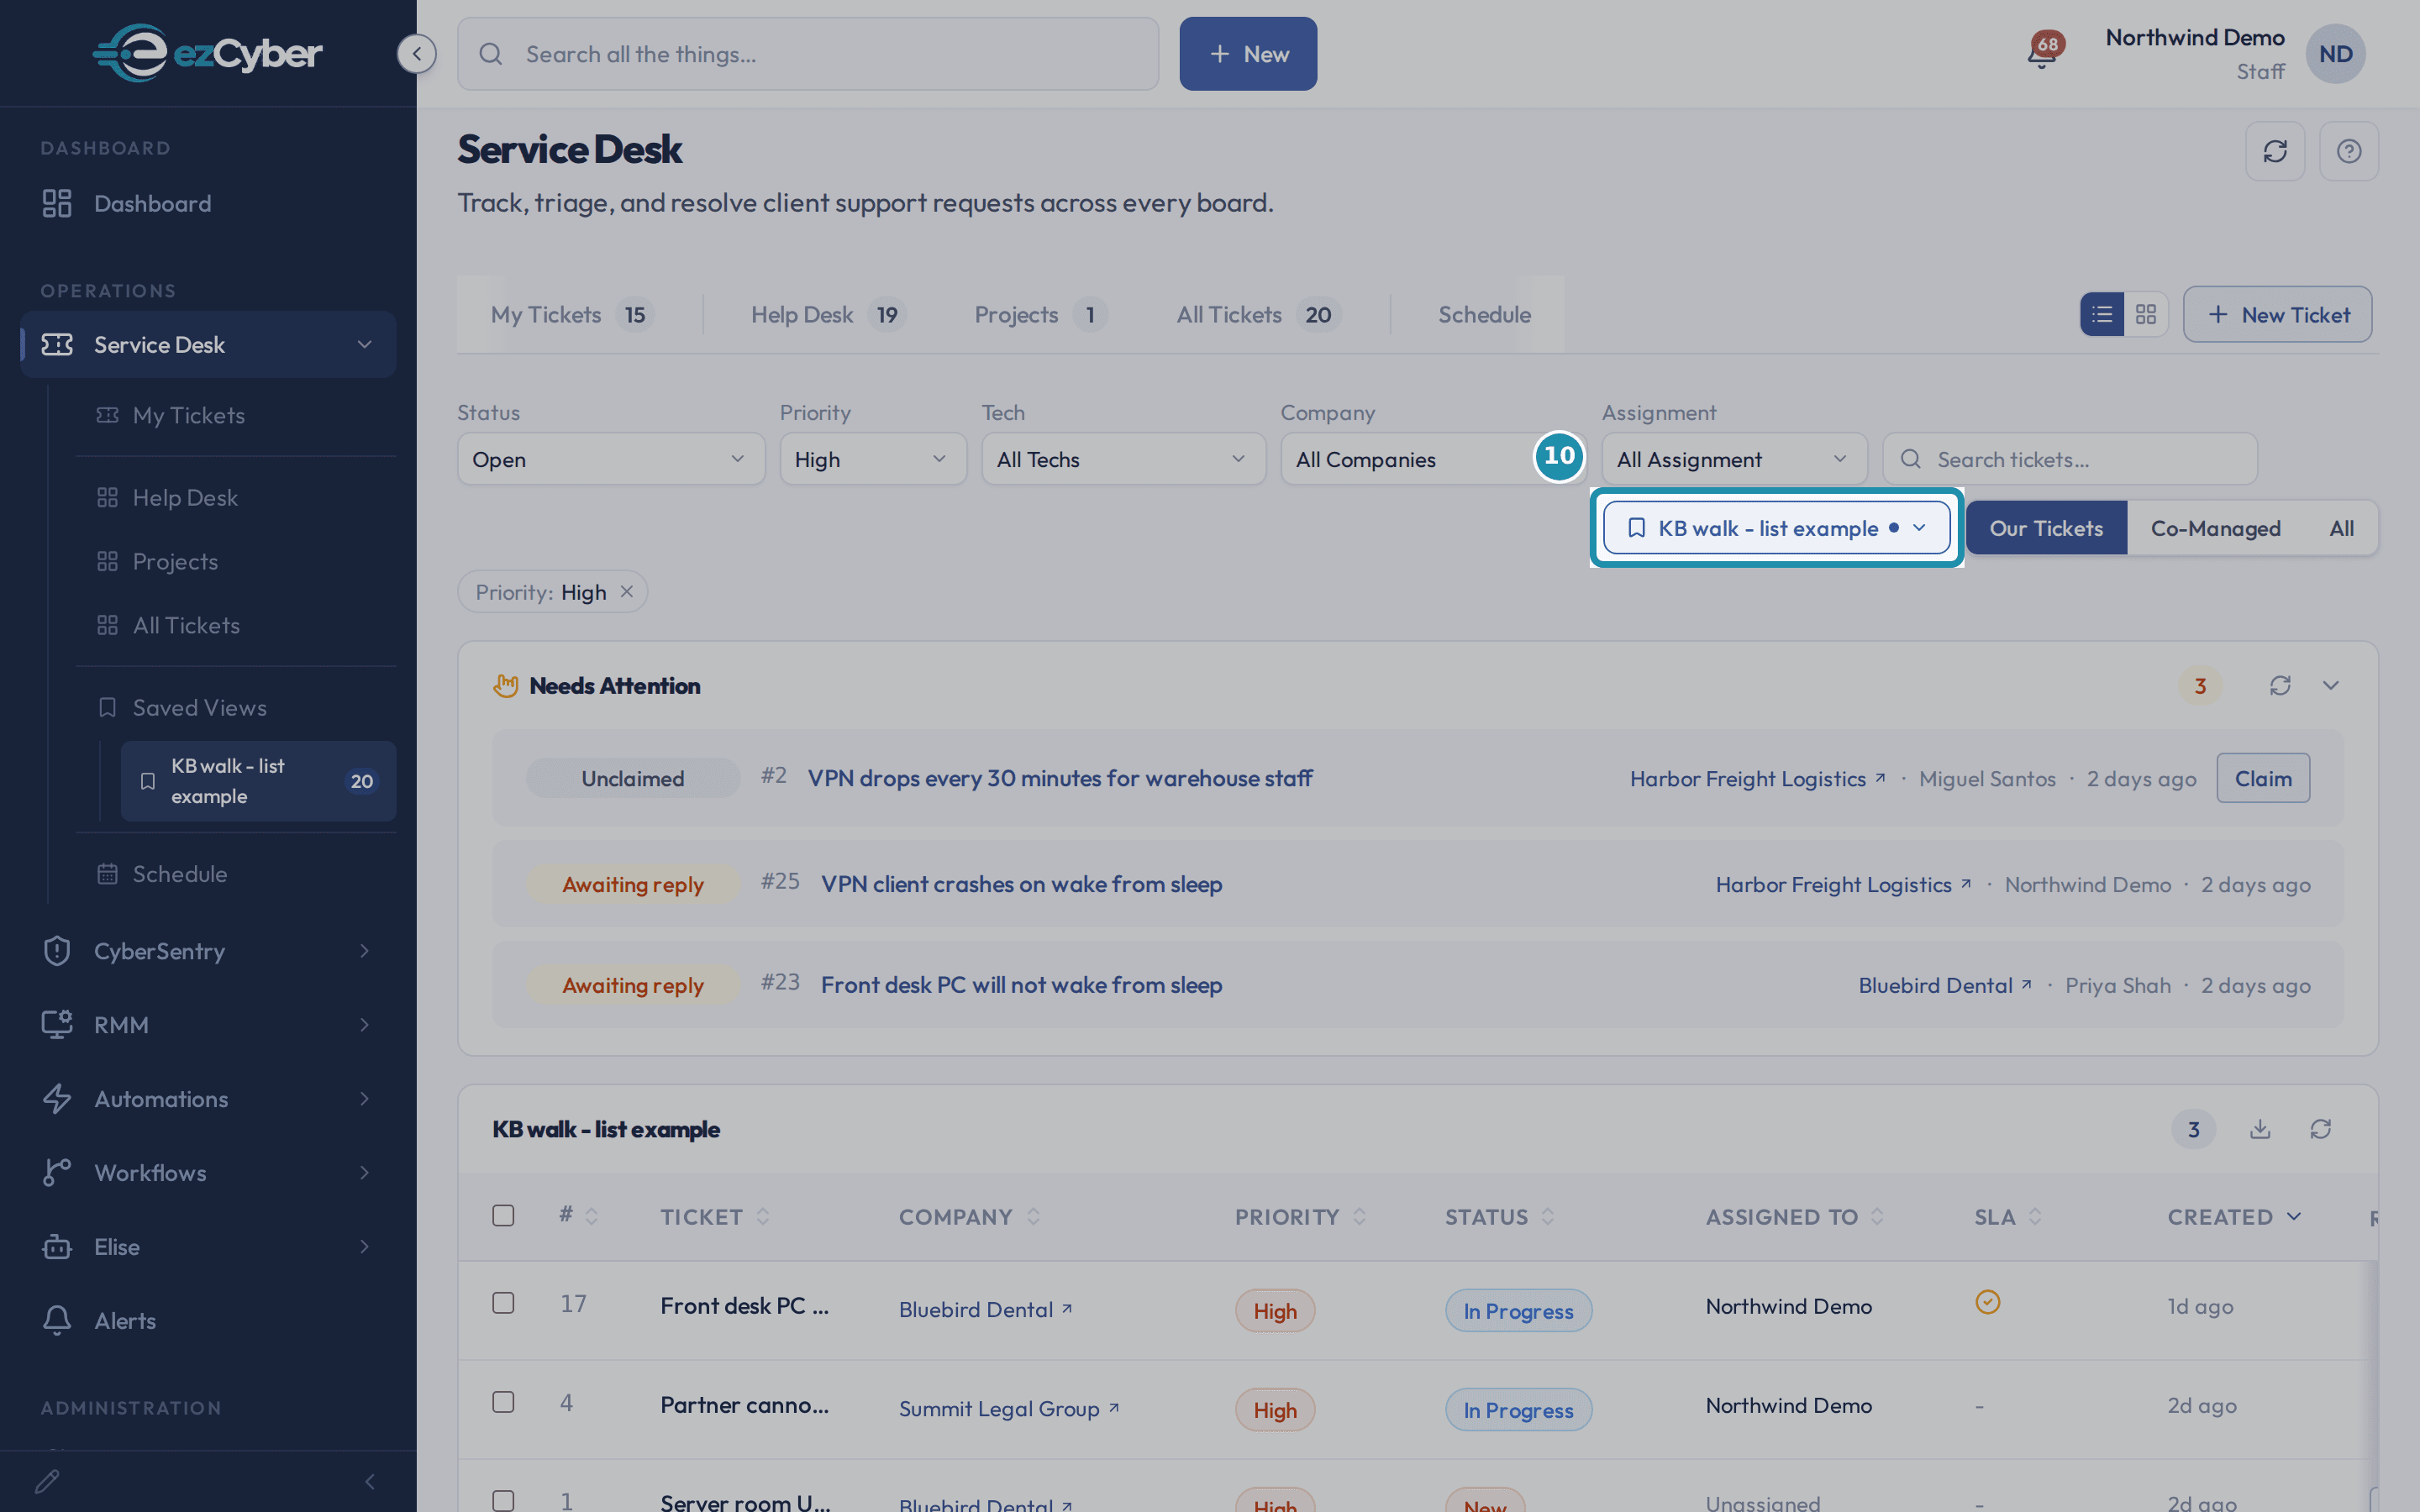Sort tickets by COMPANY column
The width and height of the screenshot is (2420, 1512).
[969, 1217]
